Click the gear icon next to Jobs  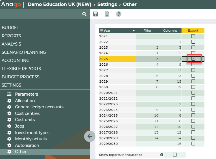(x=9, y=126)
